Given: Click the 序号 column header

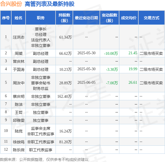Looking at the screenshot, I should click(x=6, y=18).
